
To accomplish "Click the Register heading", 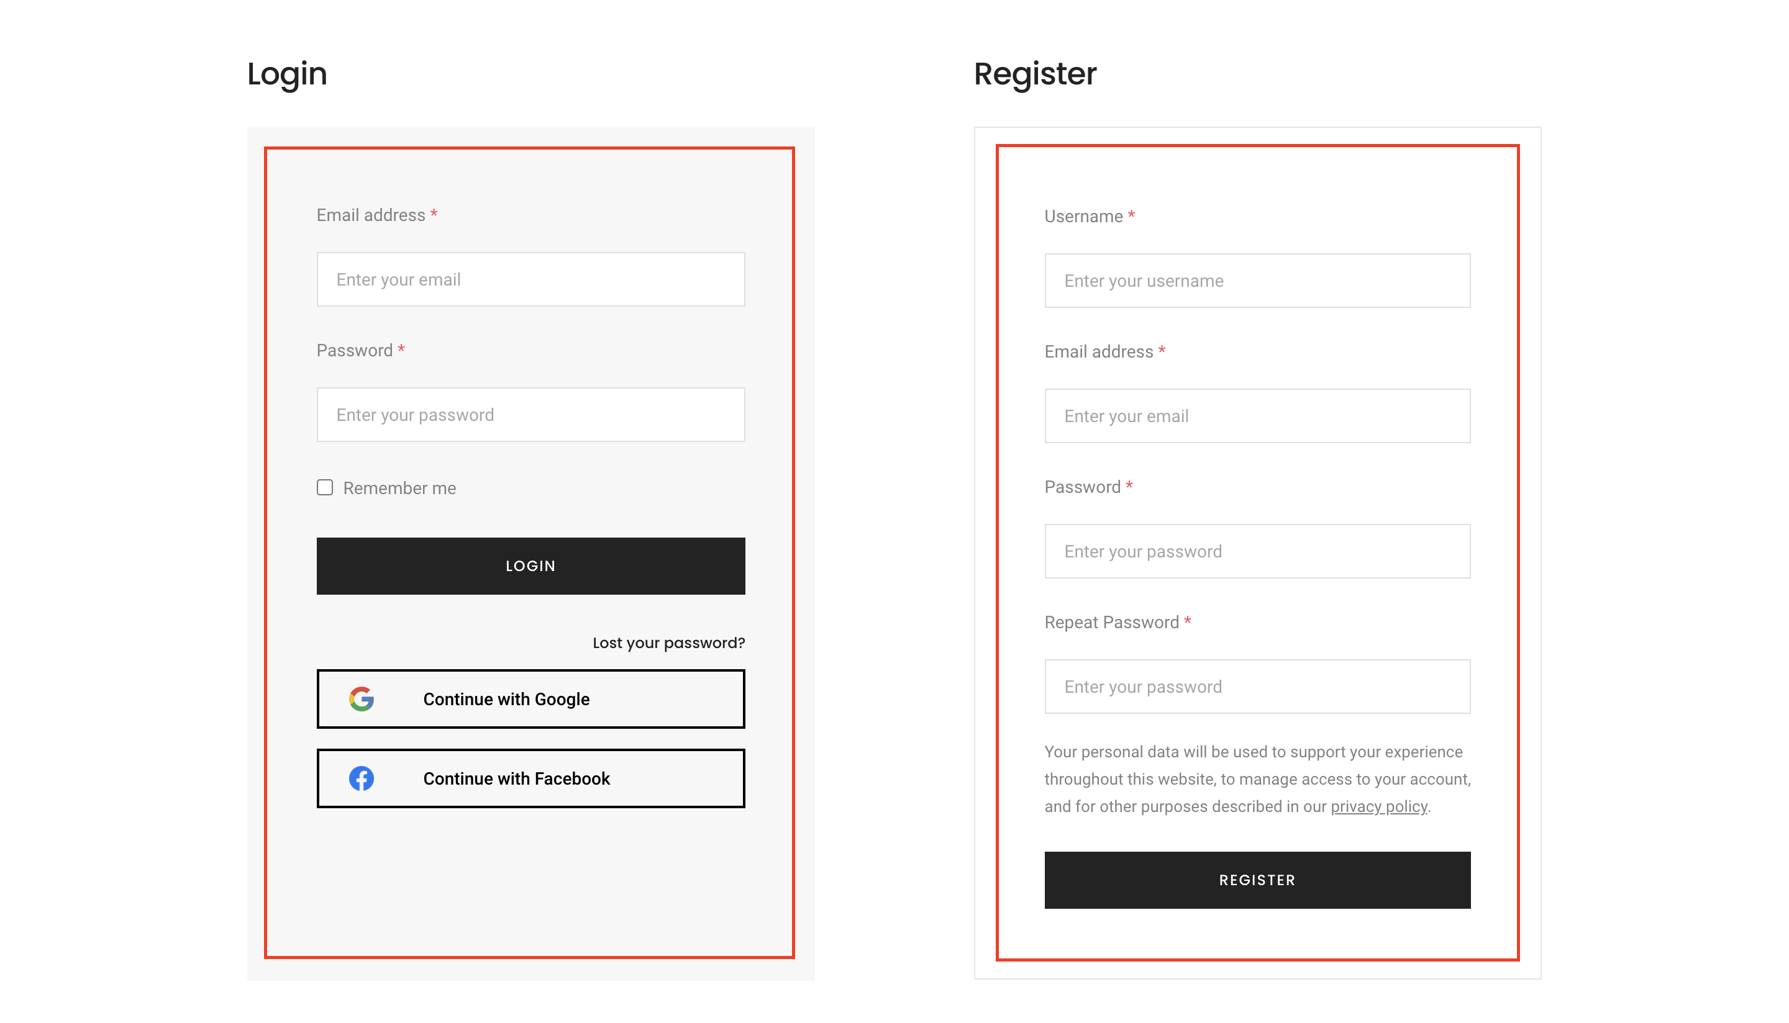I will (1035, 74).
